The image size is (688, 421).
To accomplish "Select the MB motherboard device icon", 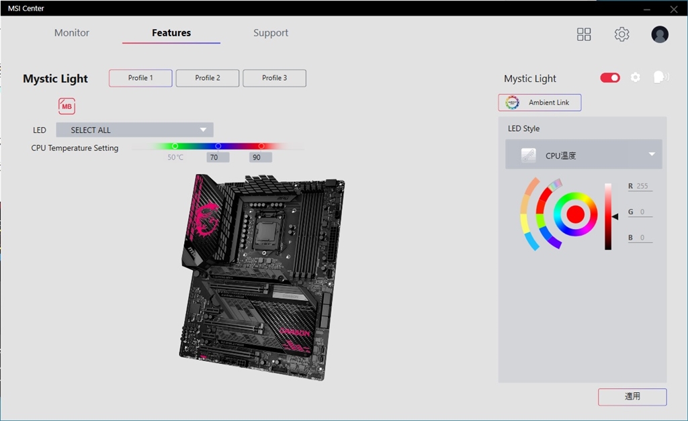I will [x=67, y=106].
